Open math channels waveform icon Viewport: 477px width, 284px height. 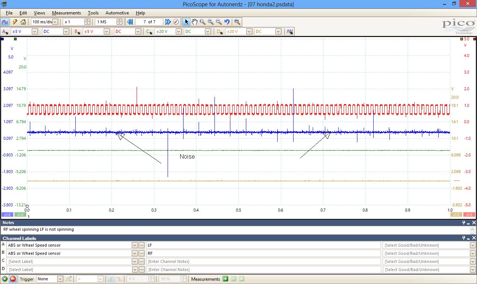point(290,32)
